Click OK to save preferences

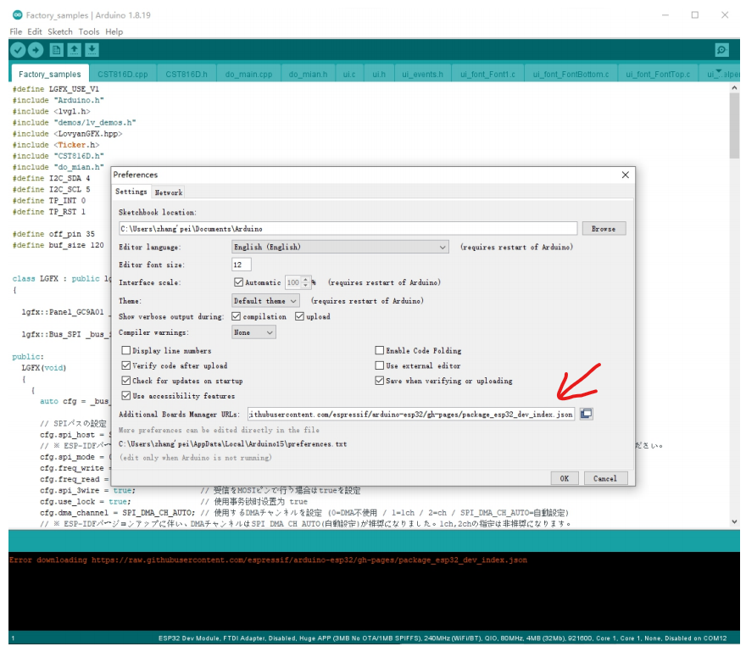coord(565,478)
